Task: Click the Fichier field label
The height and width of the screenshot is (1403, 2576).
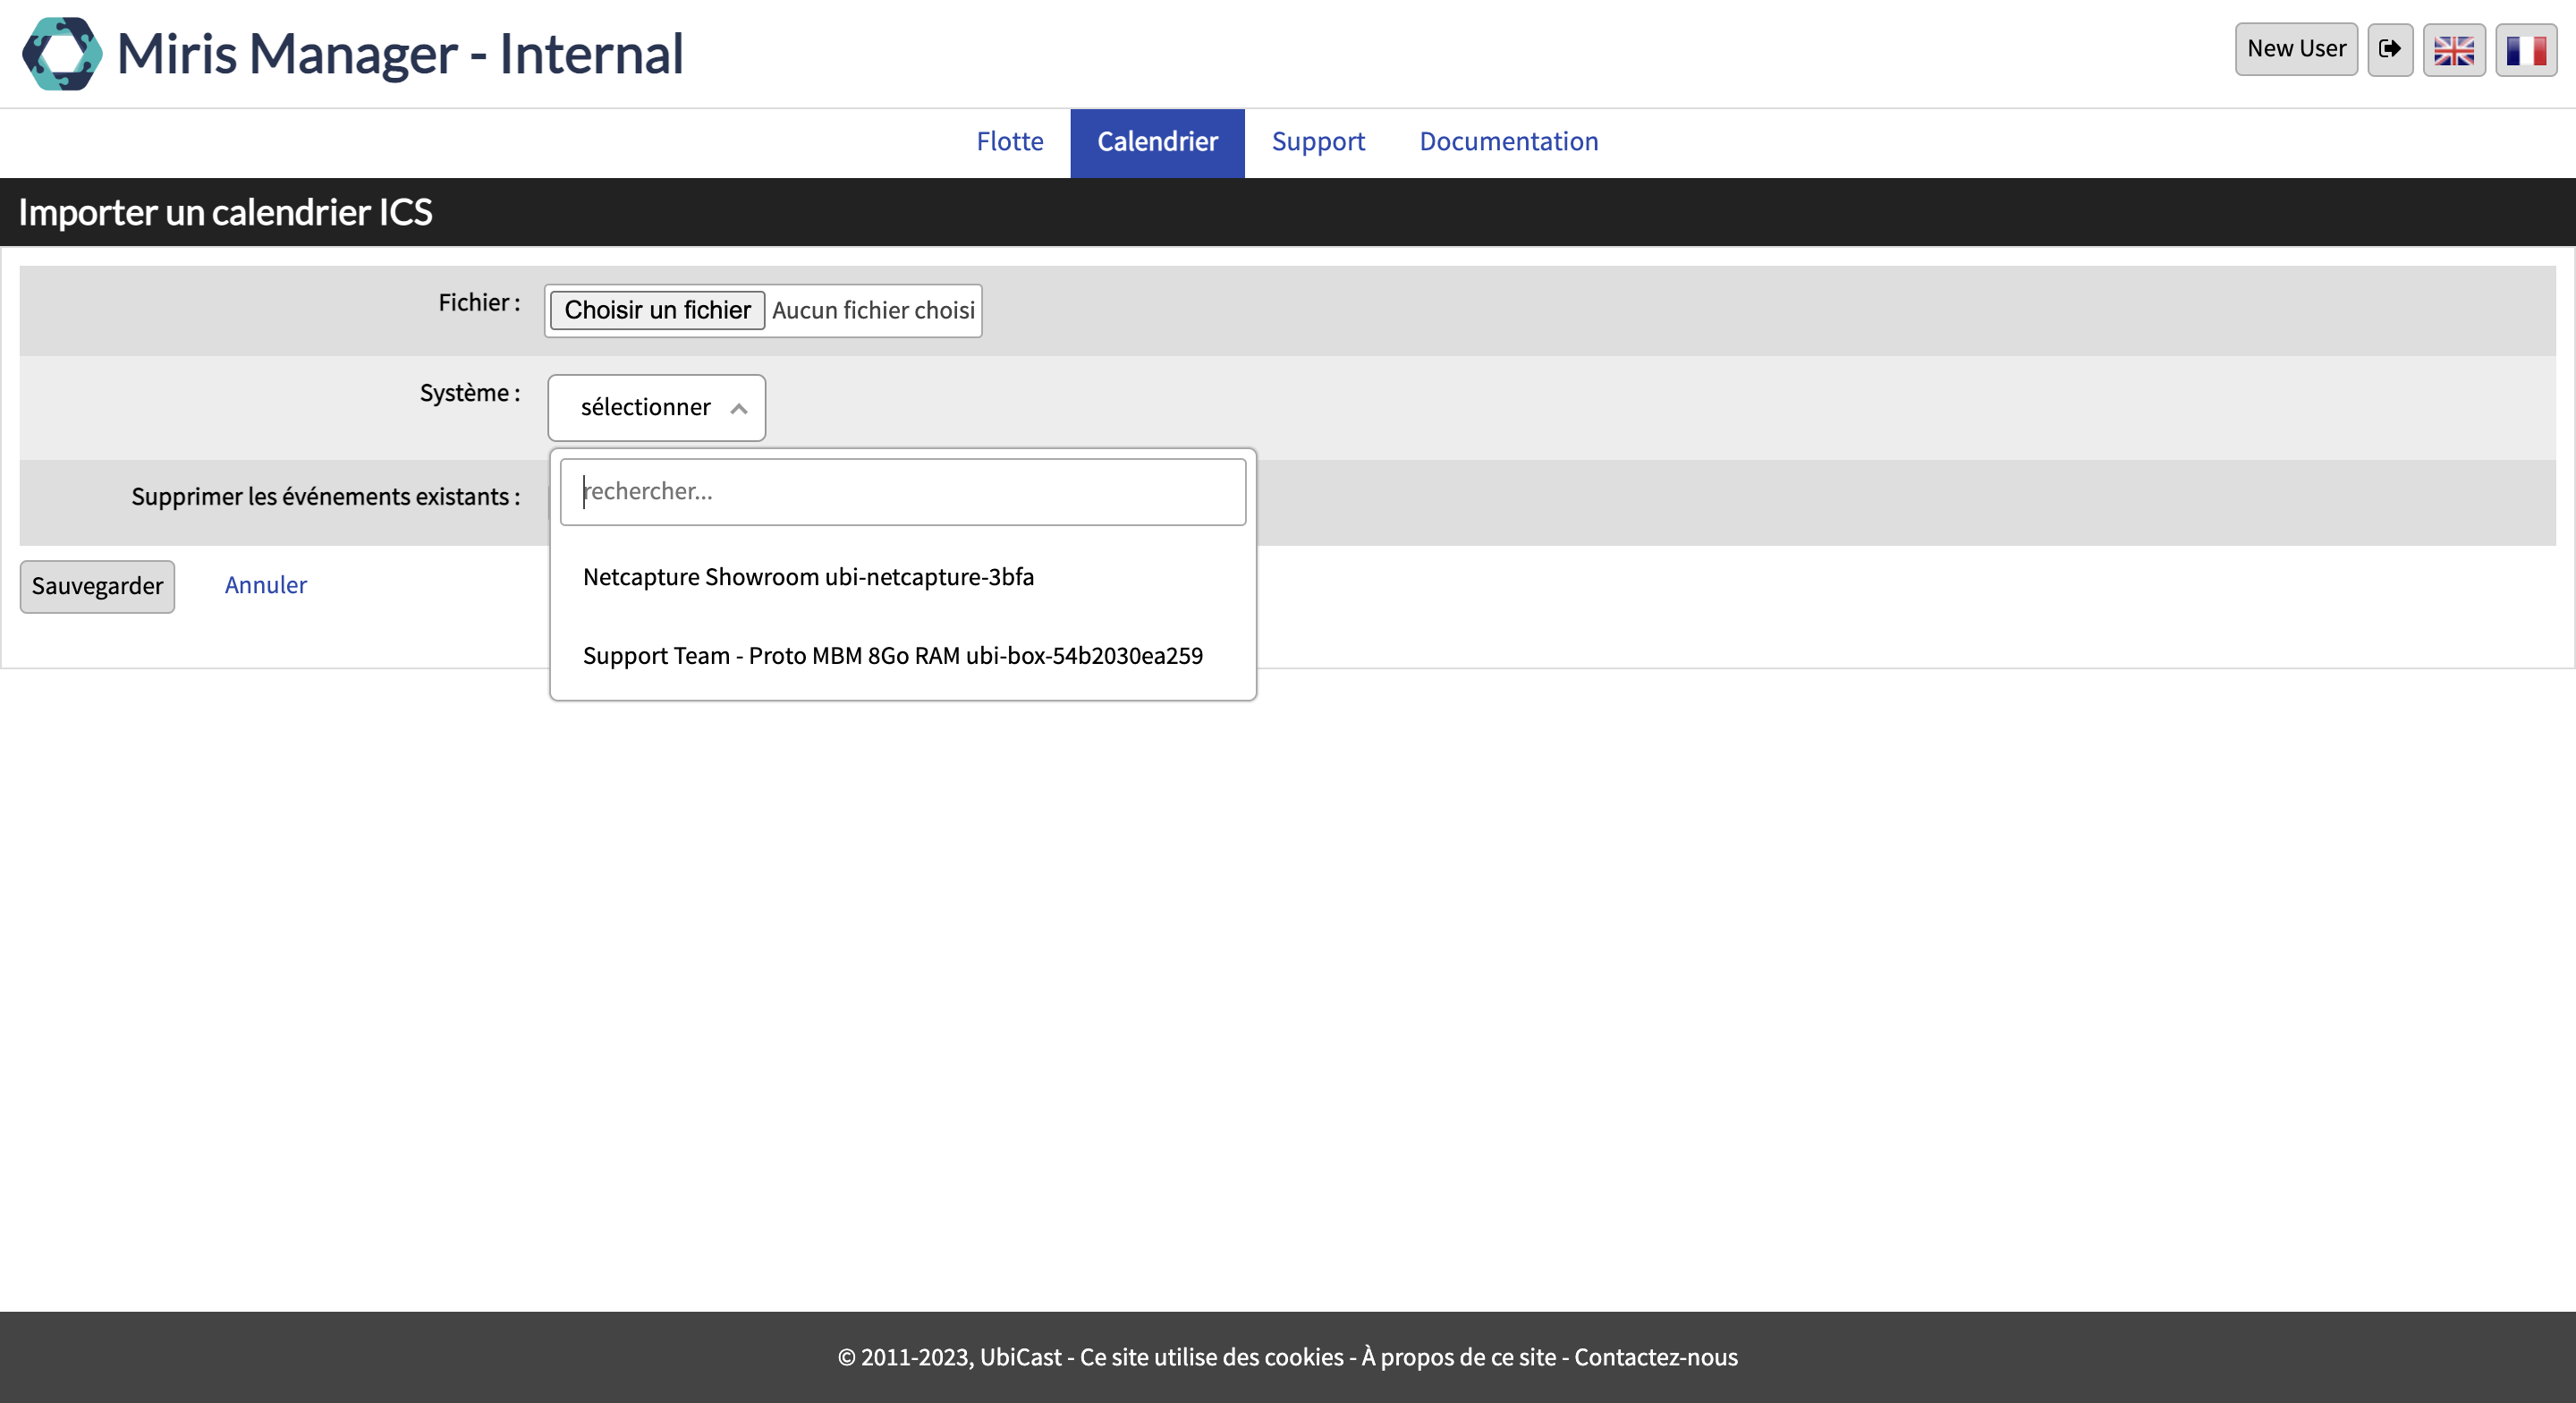Action: click(479, 302)
